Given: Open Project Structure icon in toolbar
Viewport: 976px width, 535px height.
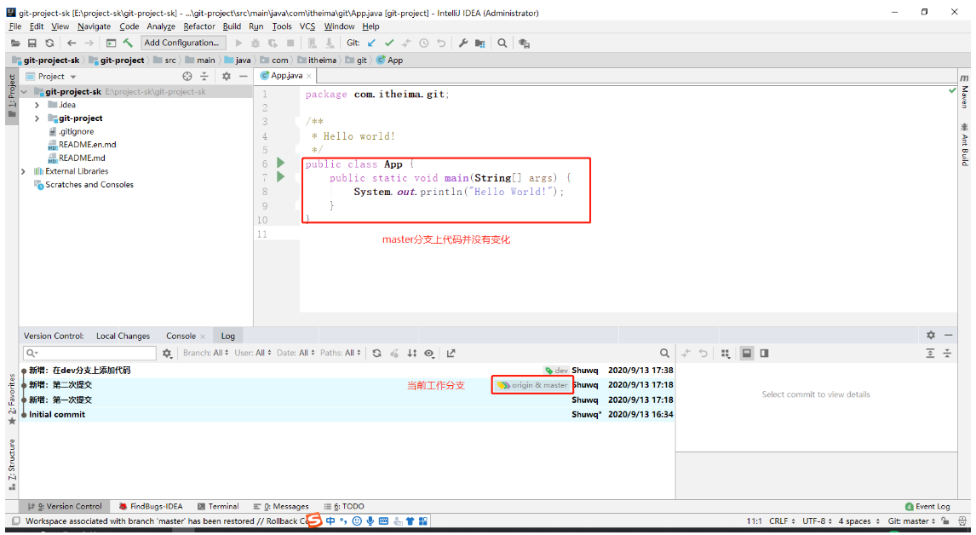Looking at the screenshot, I should (479, 43).
